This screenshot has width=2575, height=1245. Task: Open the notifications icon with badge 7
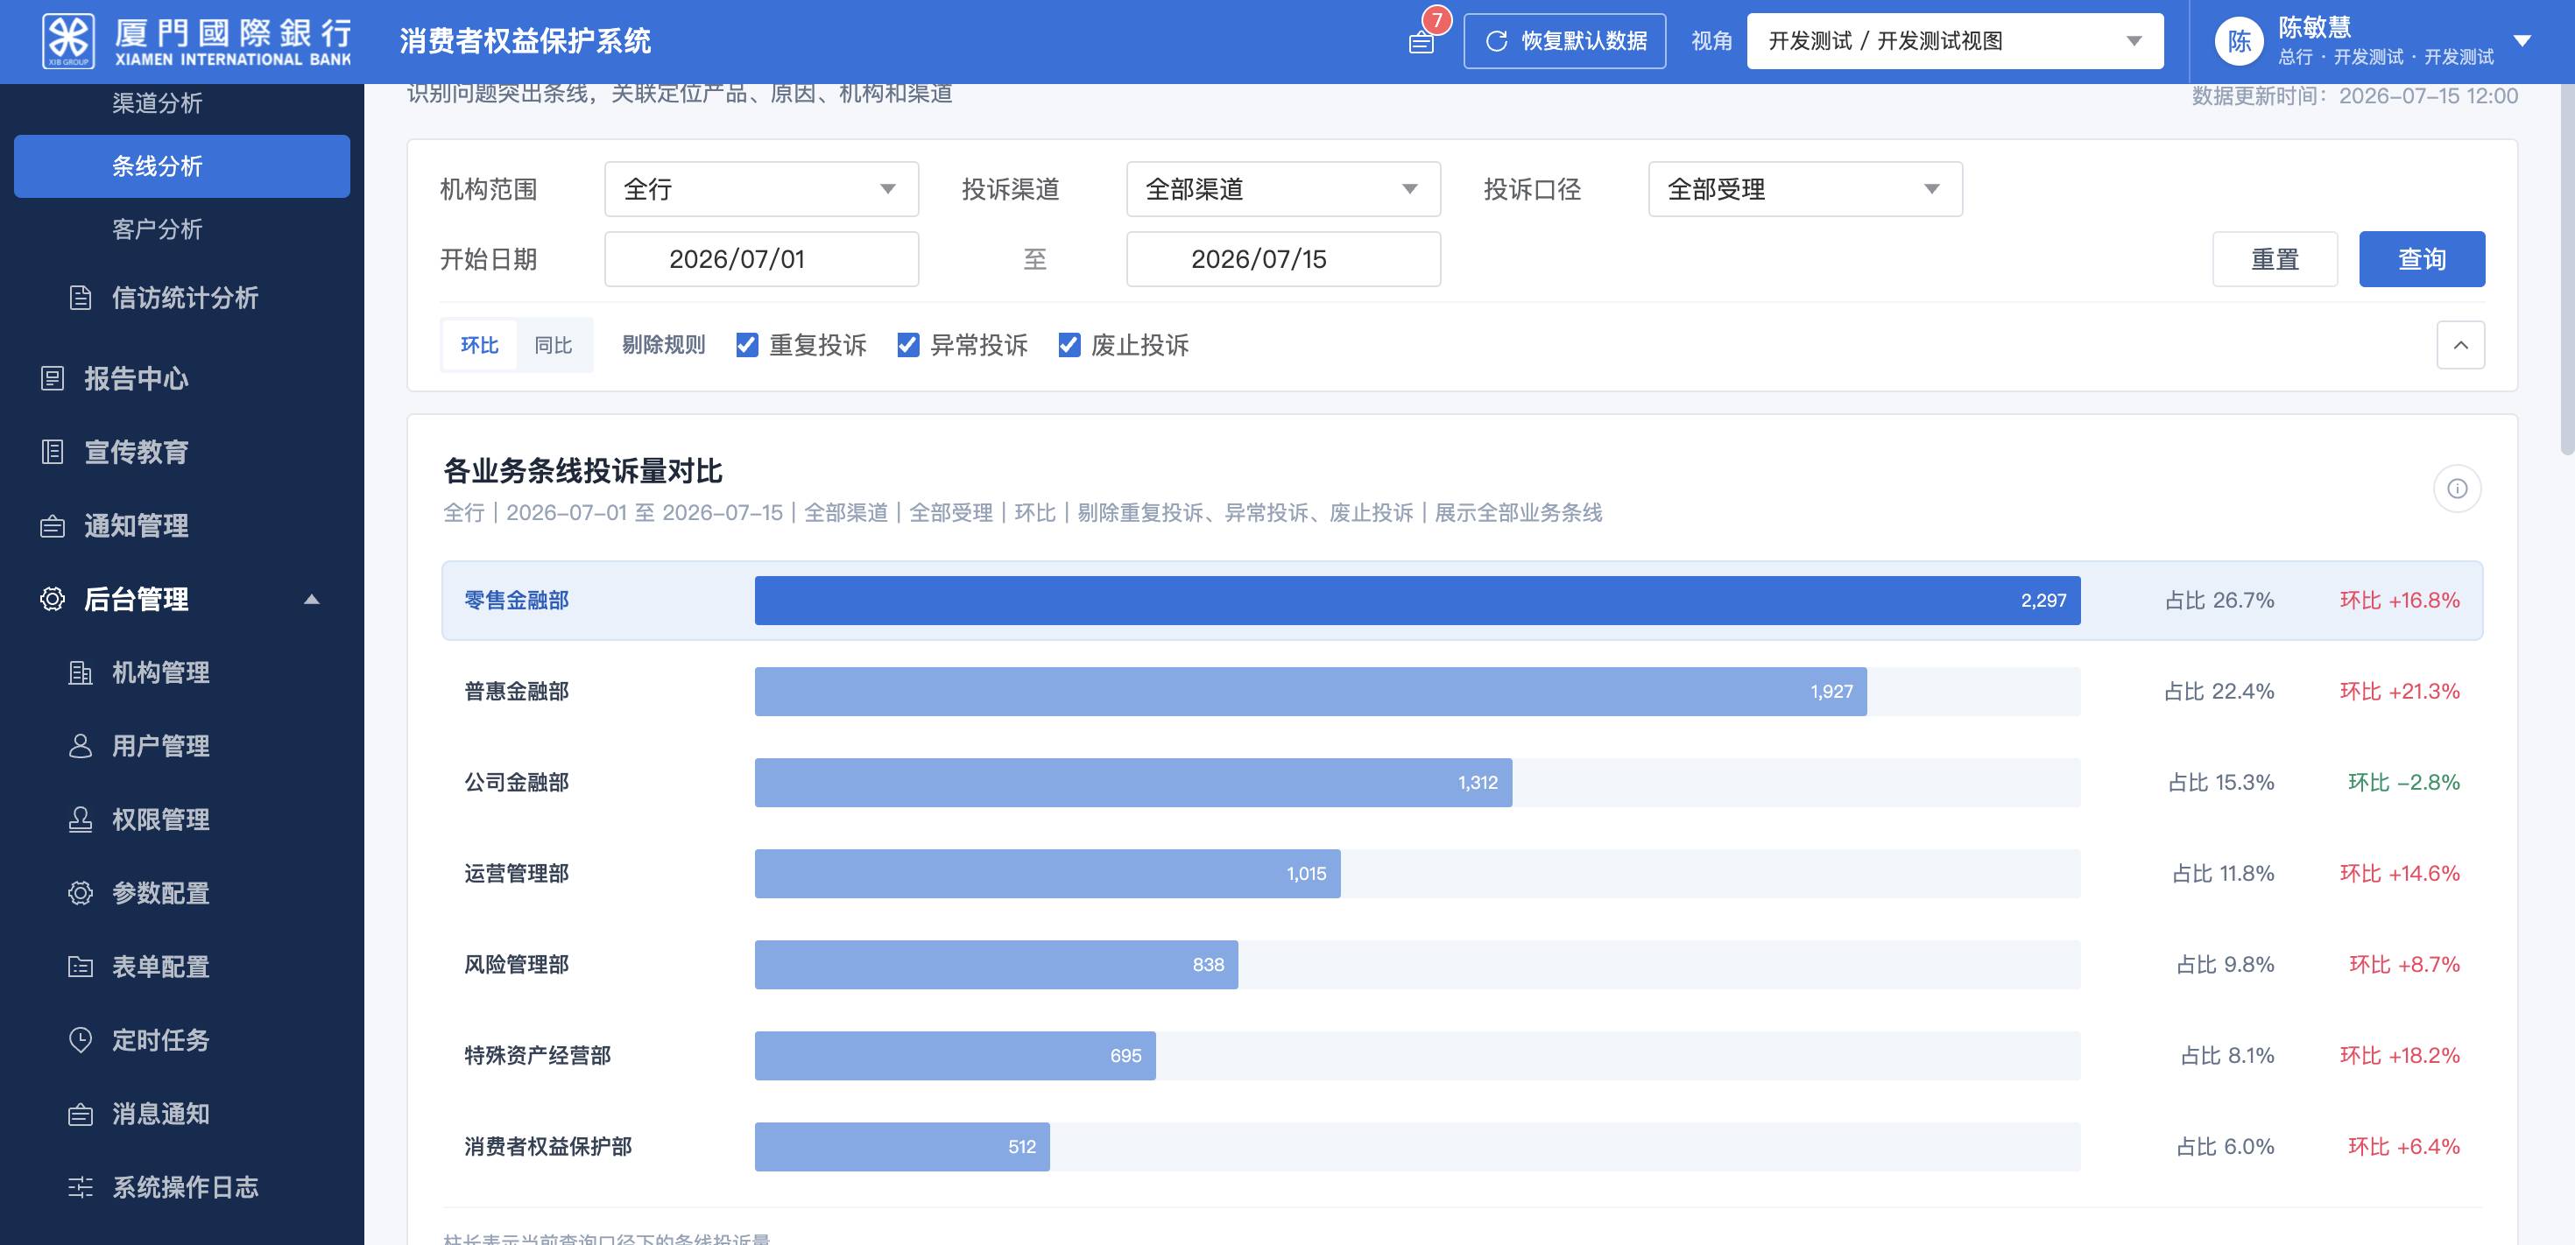pos(1422,41)
